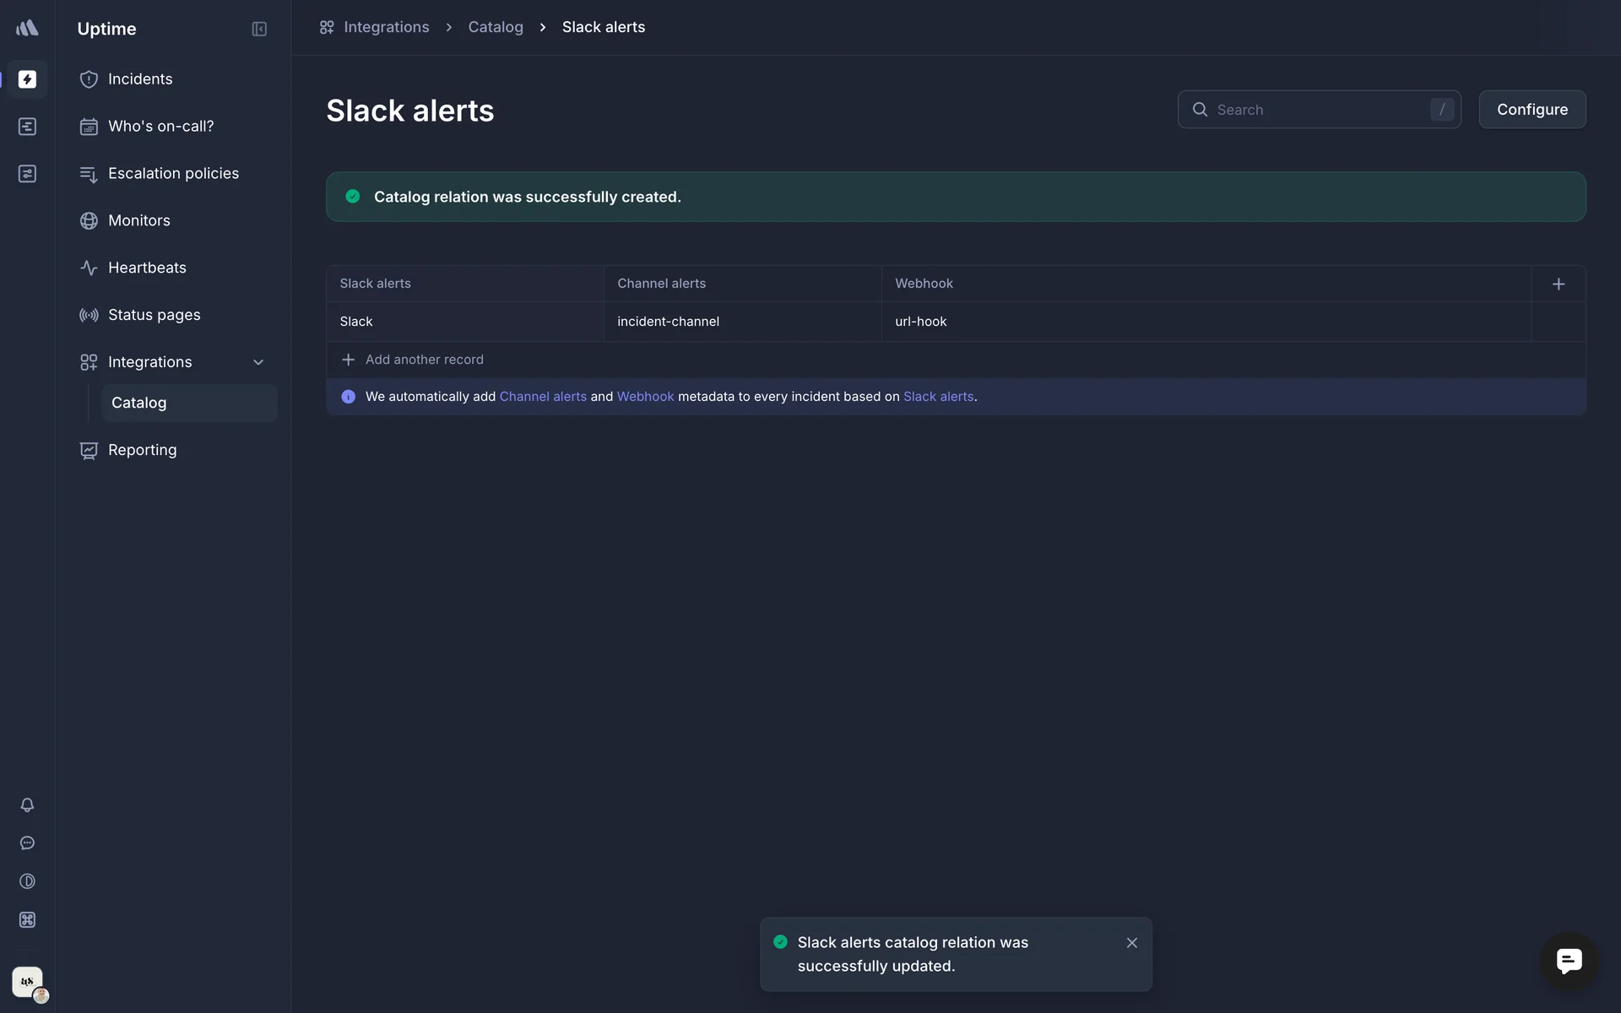Open the Incidents page
Image resolution: width=1621 pixels, height=1013 pixels.
[140, 79]
